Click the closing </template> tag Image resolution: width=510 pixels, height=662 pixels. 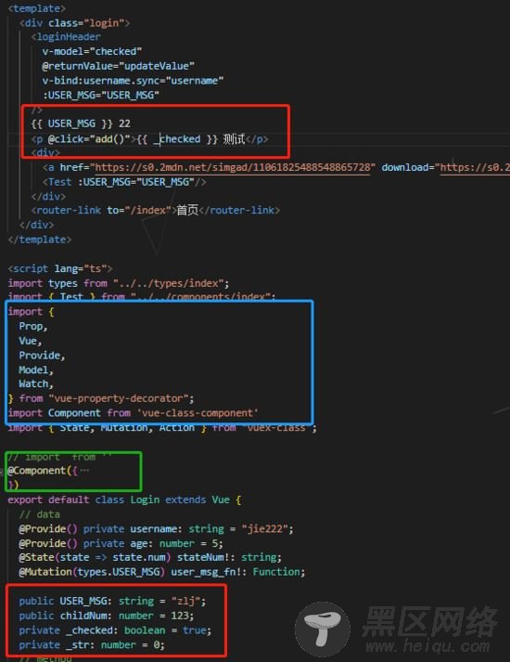point(40,240)
